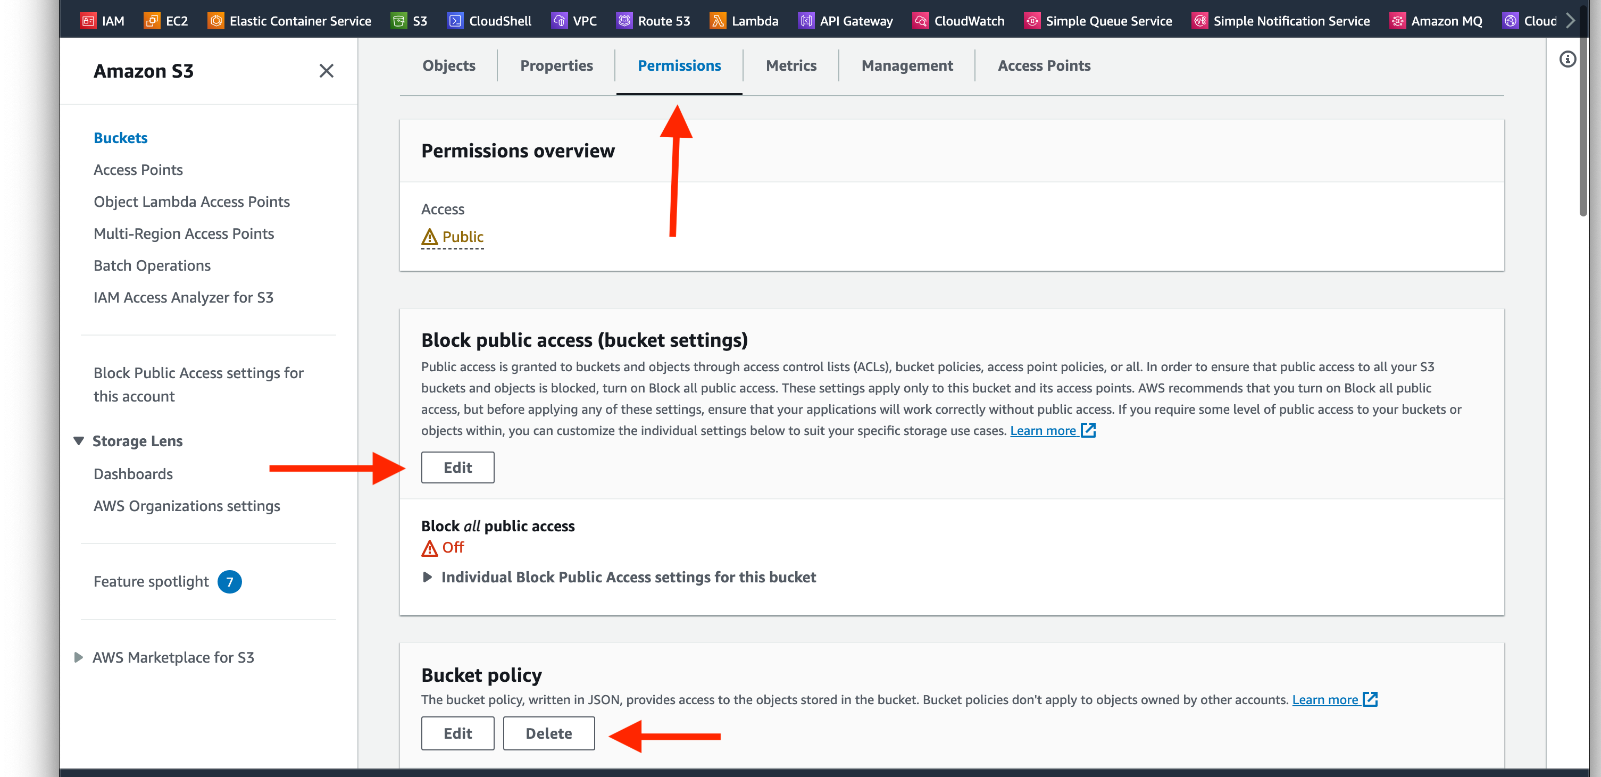1601x777 pixels.
Task: Open S3 shortcut icon in favorites bar
Action: tap(399, 21)
